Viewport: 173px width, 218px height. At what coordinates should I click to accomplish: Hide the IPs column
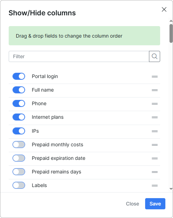[x=19, y=131]
